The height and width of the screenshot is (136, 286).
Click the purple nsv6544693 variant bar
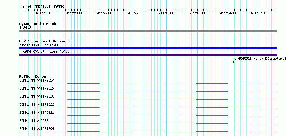[148, 55]
